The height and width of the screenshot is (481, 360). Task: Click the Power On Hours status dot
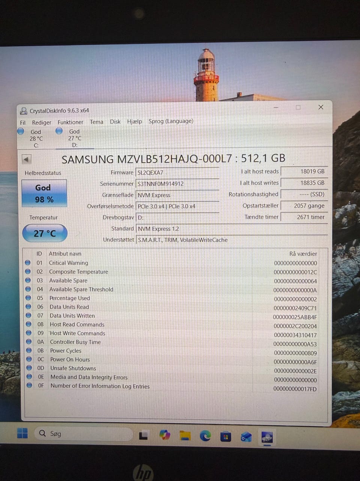pos(29,359)
